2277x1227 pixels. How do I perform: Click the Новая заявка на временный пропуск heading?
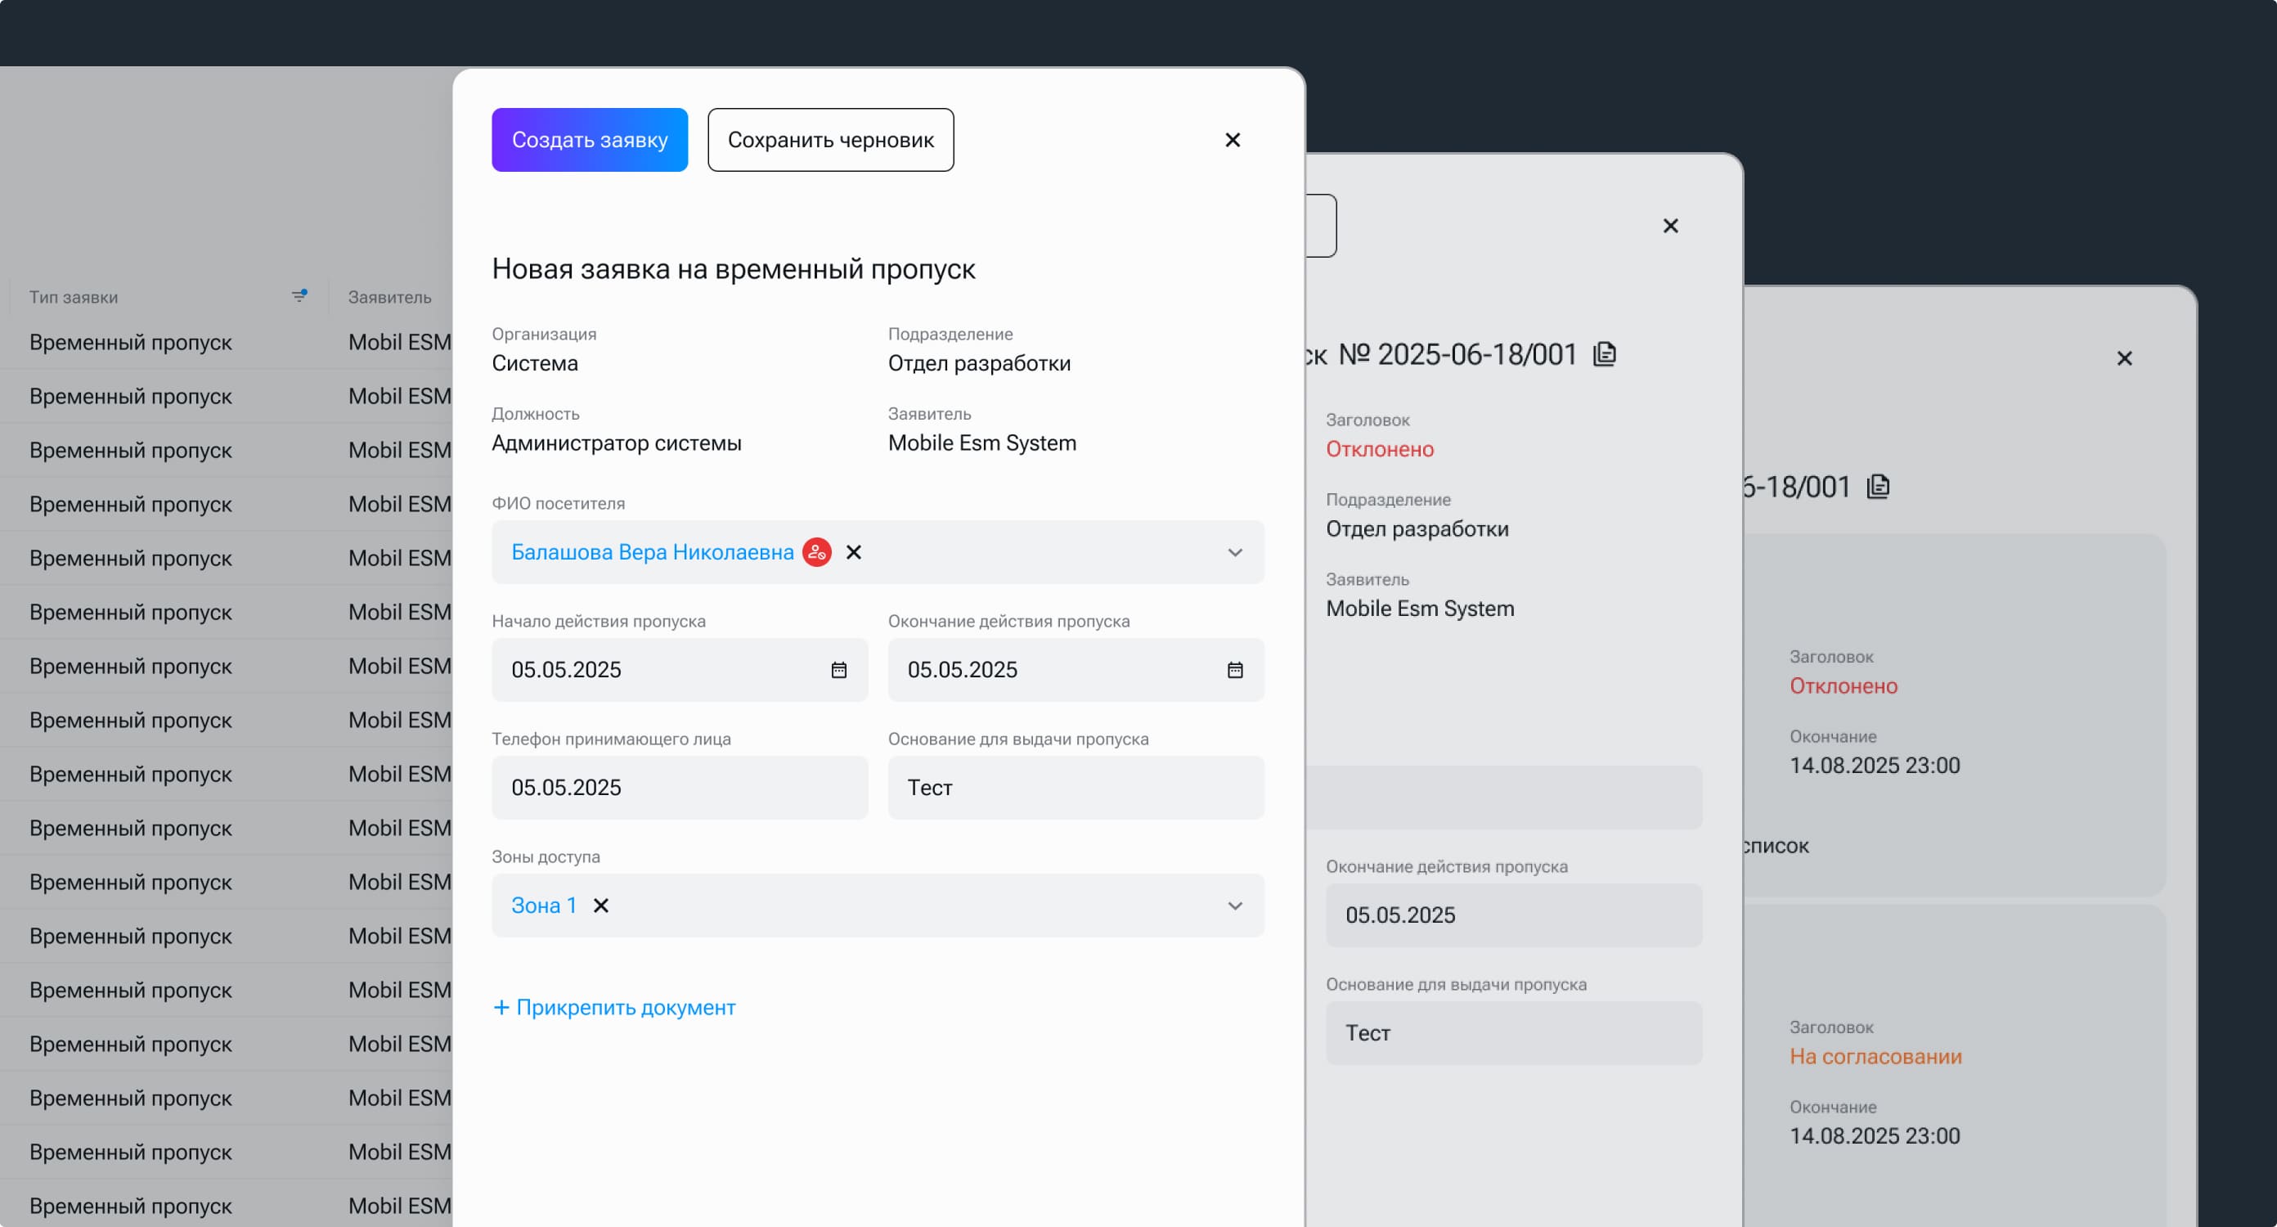coord(734,269)
